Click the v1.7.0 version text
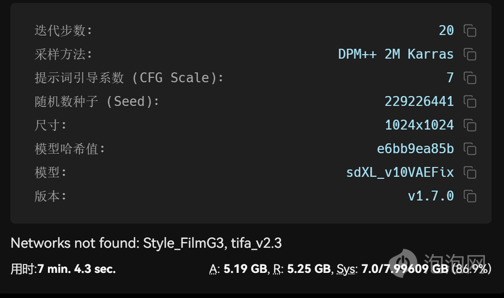504x298 pixels. [x=431, y=196]
